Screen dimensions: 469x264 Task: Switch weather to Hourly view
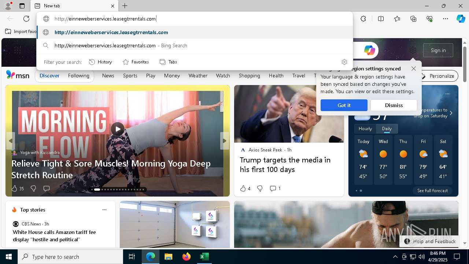[x=365, y=129]
